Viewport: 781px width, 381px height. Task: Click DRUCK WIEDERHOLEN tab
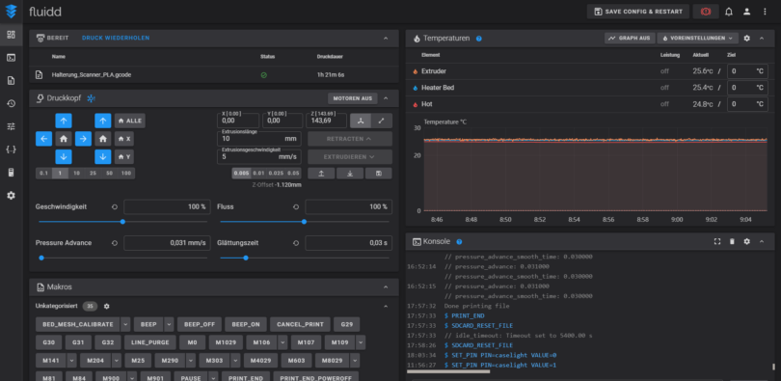[116, 38]
